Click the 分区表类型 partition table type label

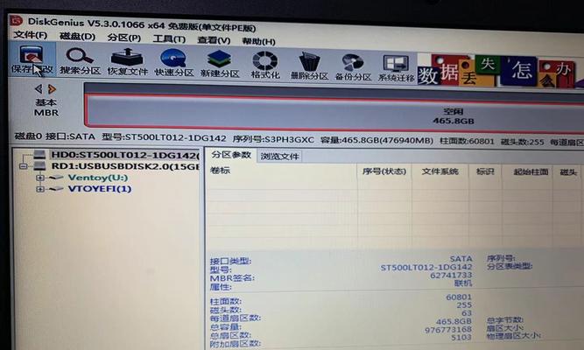click(x=510, y=266)
